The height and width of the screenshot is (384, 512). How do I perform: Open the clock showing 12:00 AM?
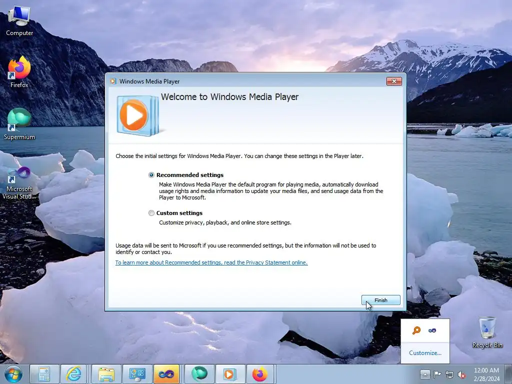486,374
